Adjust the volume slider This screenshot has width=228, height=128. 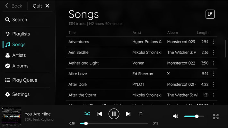[x=194, y=116]
